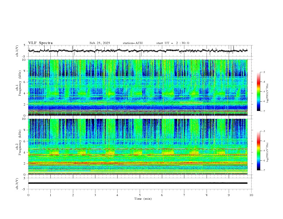
Task: Click the "10" kHz tick of ch.1 frequency axis
Action: 24,60
